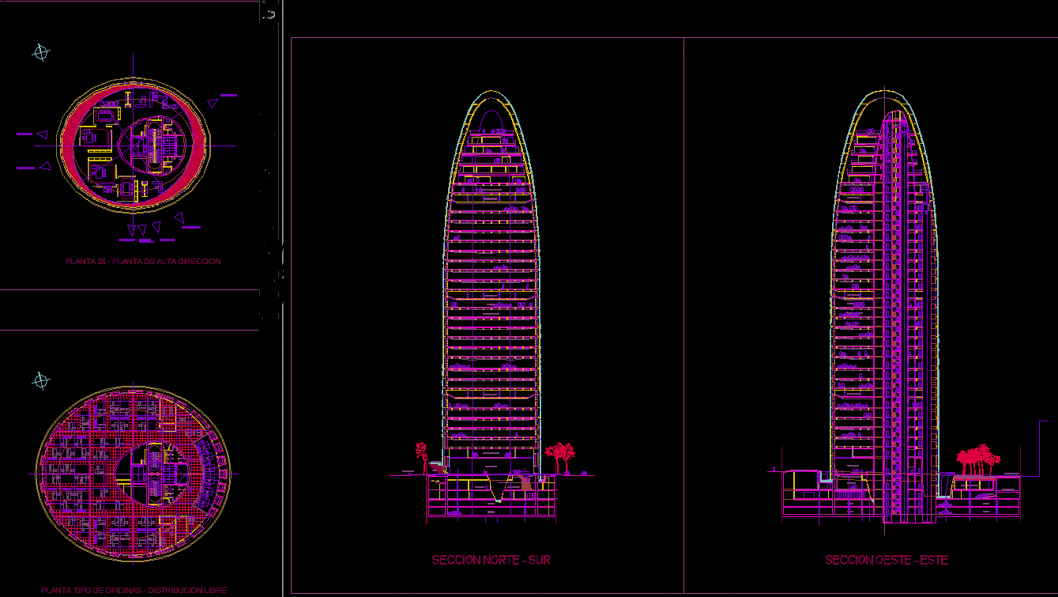Click the section marker triangle top-right of plan 28
The image size is (1058, 597).
[212, 102]
